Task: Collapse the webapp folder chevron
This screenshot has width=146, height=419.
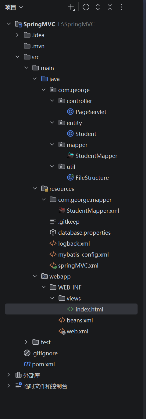Action: click(34, 276)
